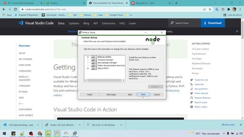Expand the Node.js runtime tree node
This screenshot has height=137, width=244.
click(88, 57)
